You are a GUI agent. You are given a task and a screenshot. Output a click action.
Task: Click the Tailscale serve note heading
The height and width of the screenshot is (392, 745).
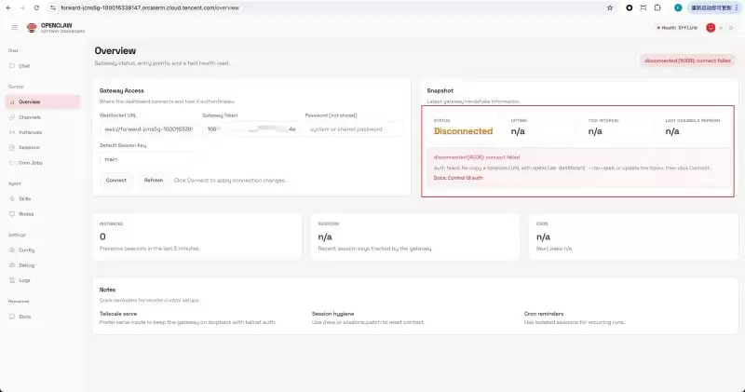click(118, 314)
